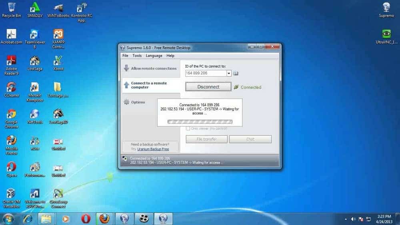400x225 pixels.
Task: Select the LostSaga desktop shortcut
Action: 35,63
